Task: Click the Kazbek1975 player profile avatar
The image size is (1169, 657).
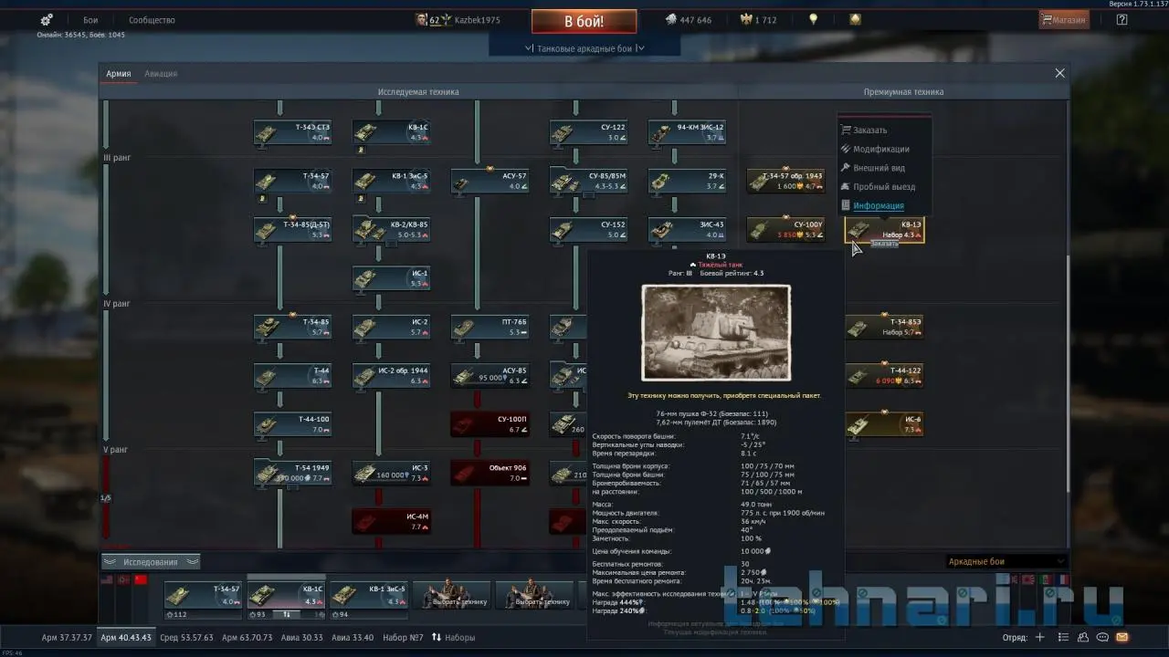Action: (x=421, y=19)
